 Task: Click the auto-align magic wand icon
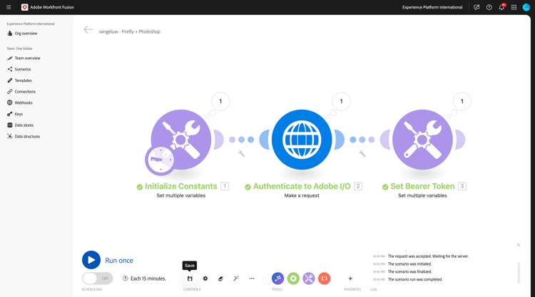pyautogui.click(x=236, y=278)
